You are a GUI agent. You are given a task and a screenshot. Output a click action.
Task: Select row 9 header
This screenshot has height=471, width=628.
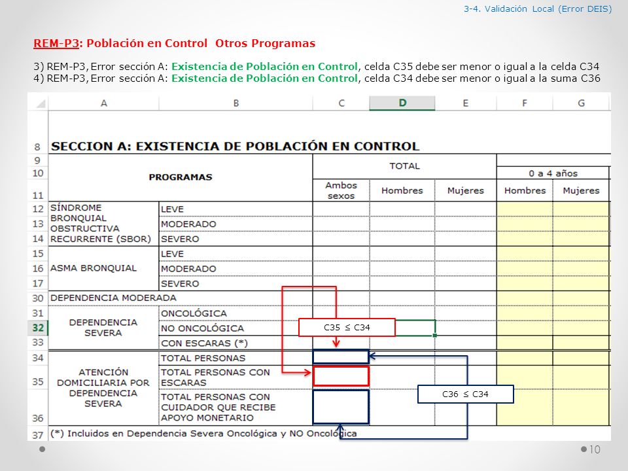(38, 160)
